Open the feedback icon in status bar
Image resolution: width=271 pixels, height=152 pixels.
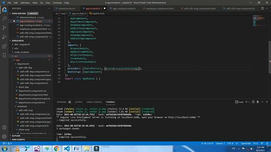tap(262, 143)
